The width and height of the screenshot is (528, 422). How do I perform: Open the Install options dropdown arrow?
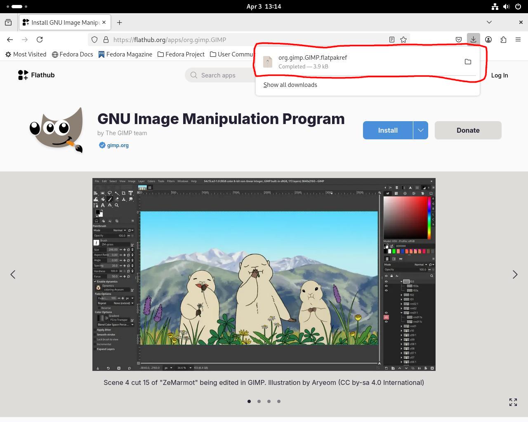coord(421,130)
